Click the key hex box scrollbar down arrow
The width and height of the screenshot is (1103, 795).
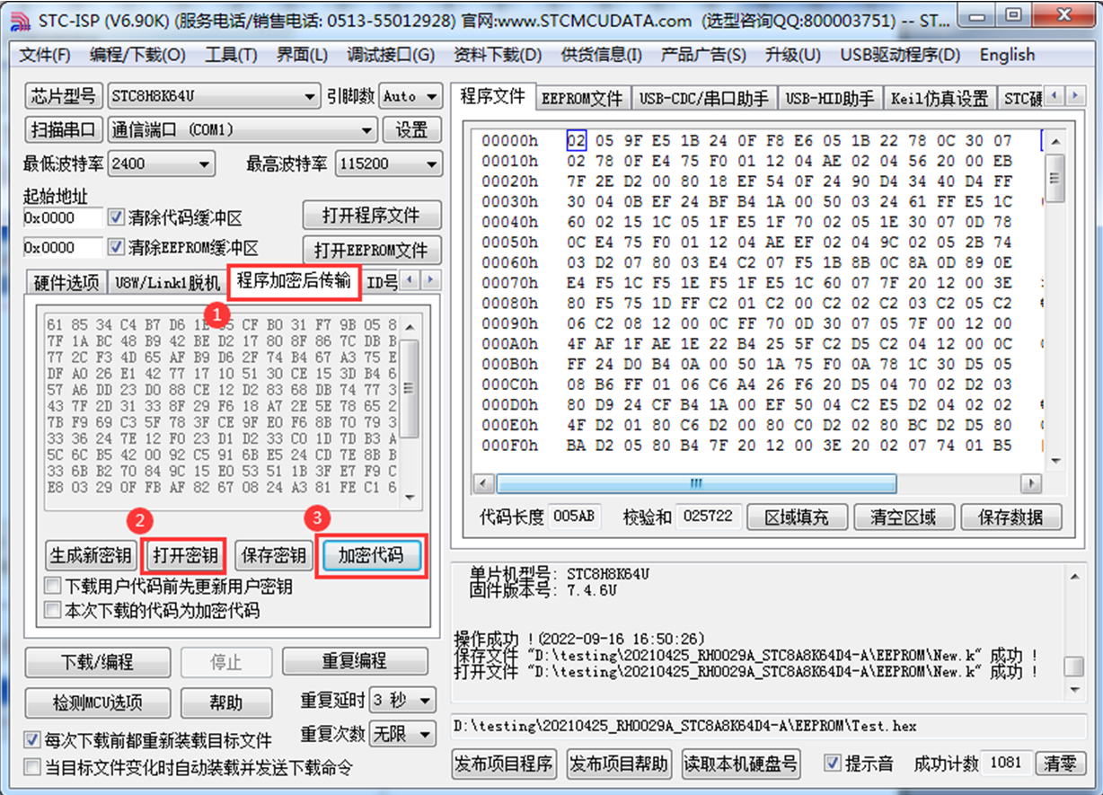point(409,498)
